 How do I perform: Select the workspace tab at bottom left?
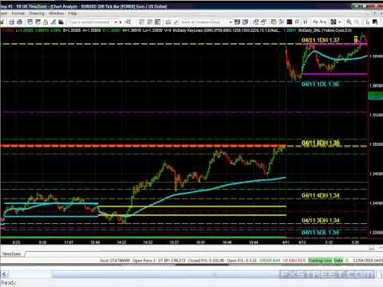[x=12, y=254]
